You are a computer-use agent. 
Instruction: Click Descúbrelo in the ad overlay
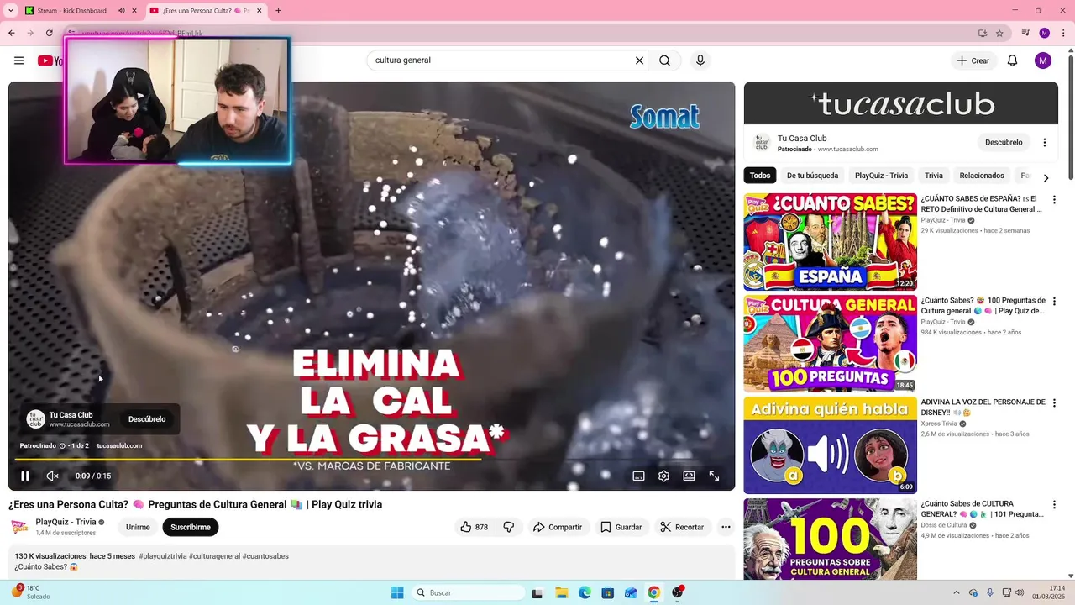point(147,419)
